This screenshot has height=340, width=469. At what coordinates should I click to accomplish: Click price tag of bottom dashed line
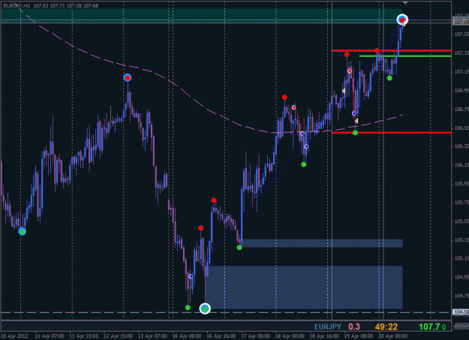coord(461,312)
